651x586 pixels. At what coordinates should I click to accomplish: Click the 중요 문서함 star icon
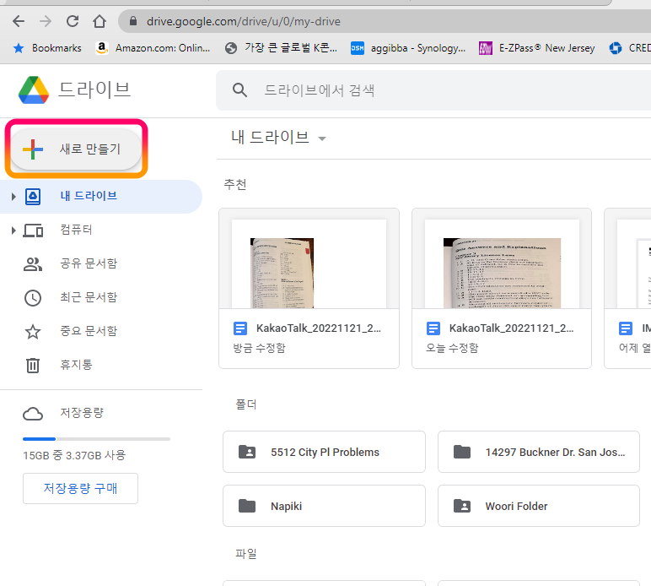tap(33, 332)
